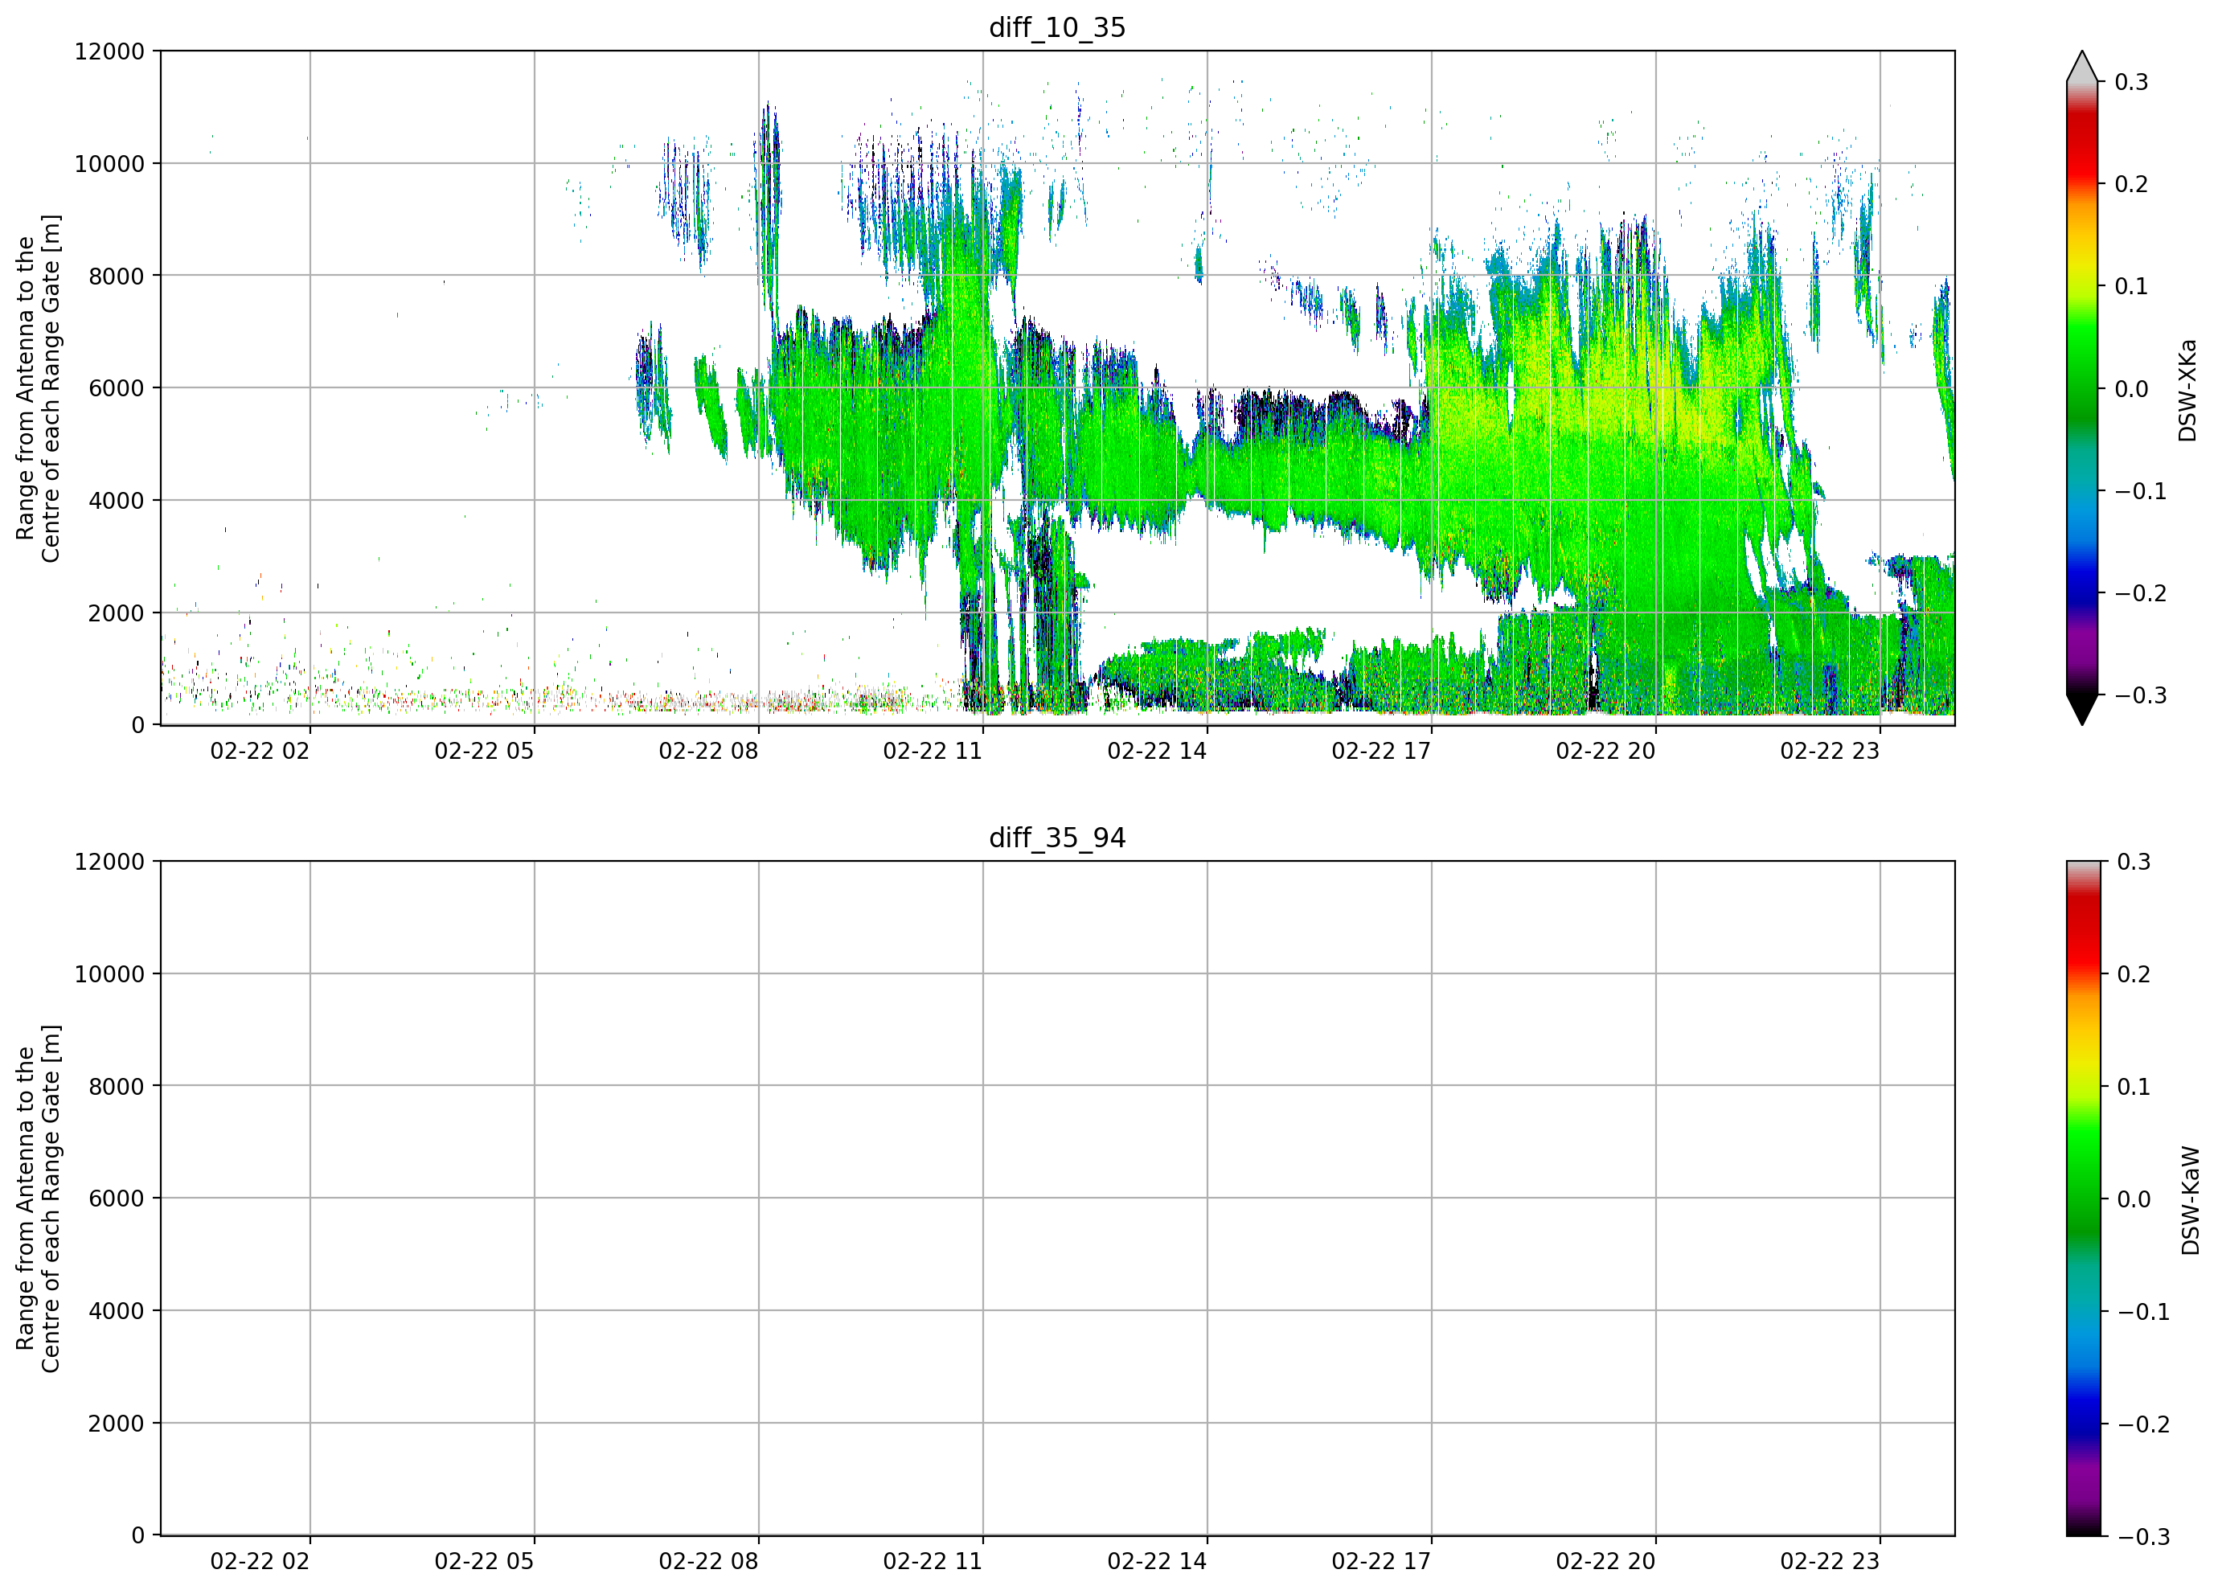Click the −0.3 tick on DSW-KaW colorbar

(2144, 1536)
